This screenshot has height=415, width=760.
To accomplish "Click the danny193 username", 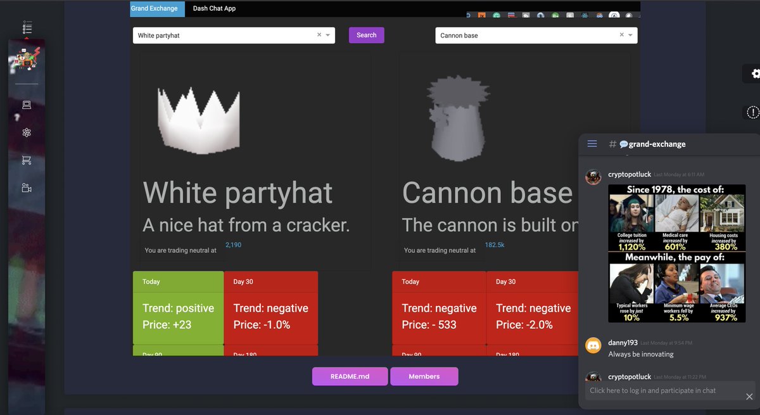I will pos(623,343).
